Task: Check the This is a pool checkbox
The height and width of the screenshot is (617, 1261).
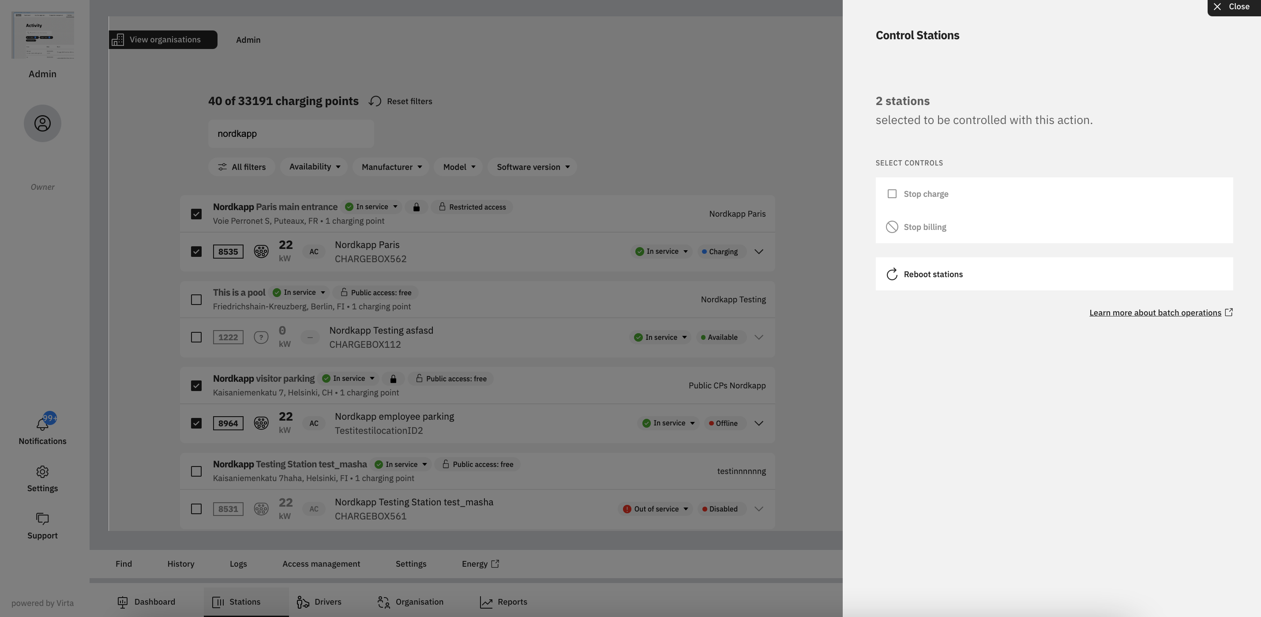Action: [196, 300]
